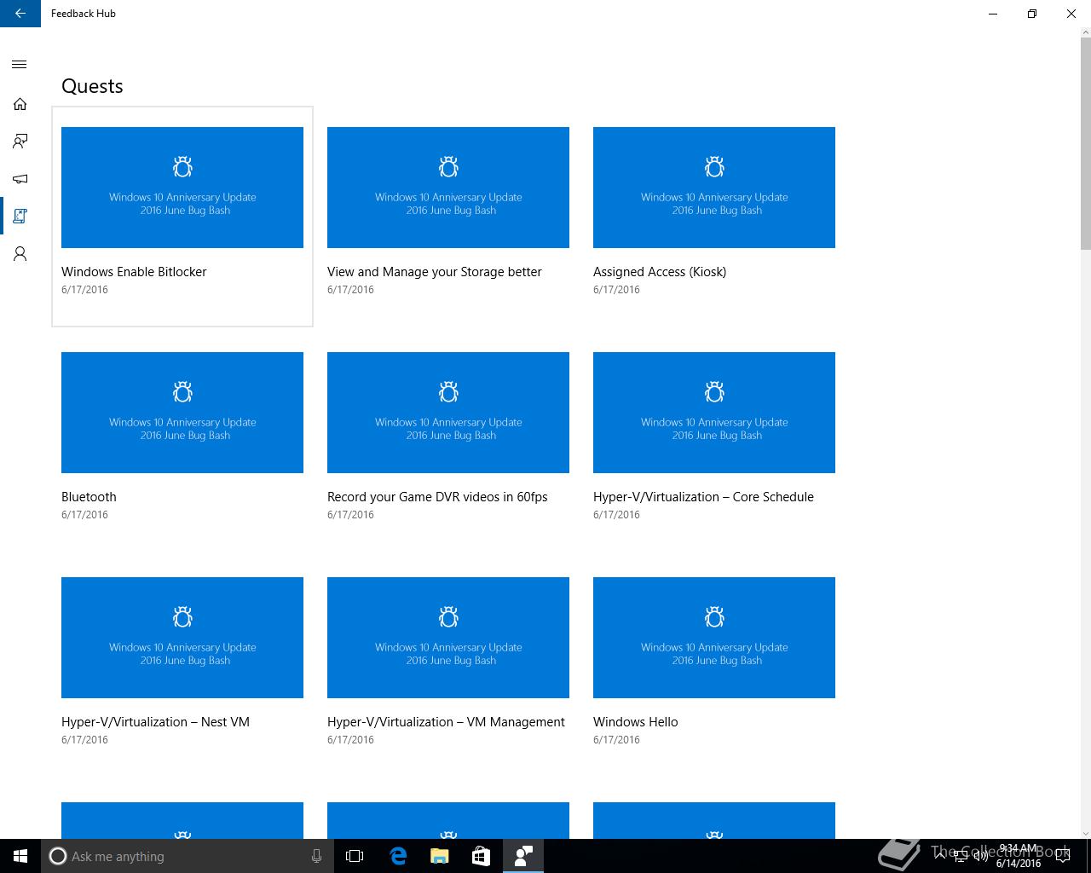
Task: Open File Explorer from the taskbar
Action: tap(439, 856)
